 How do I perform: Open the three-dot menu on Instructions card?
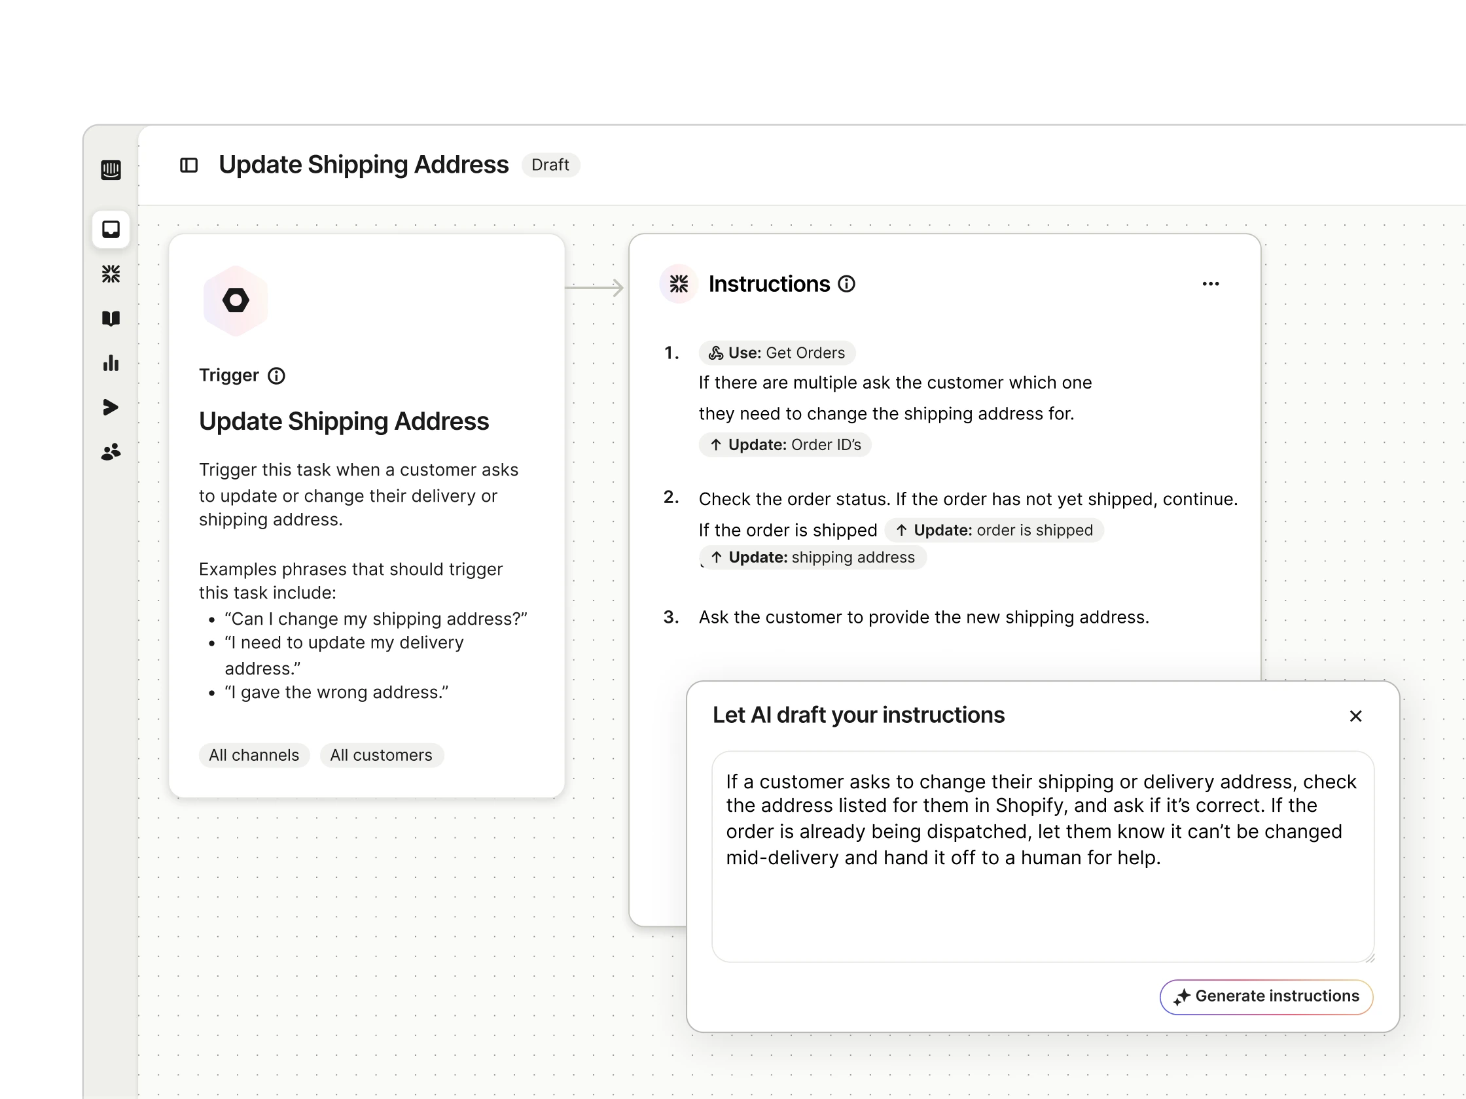click(1210, 283)
